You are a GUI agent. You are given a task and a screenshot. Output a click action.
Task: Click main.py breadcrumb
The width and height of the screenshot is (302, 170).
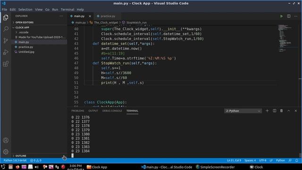click(80, 23)
